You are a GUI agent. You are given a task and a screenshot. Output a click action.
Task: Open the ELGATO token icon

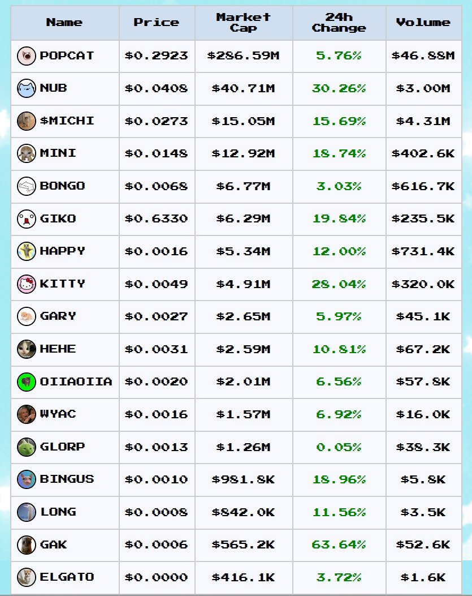[26, 577]
